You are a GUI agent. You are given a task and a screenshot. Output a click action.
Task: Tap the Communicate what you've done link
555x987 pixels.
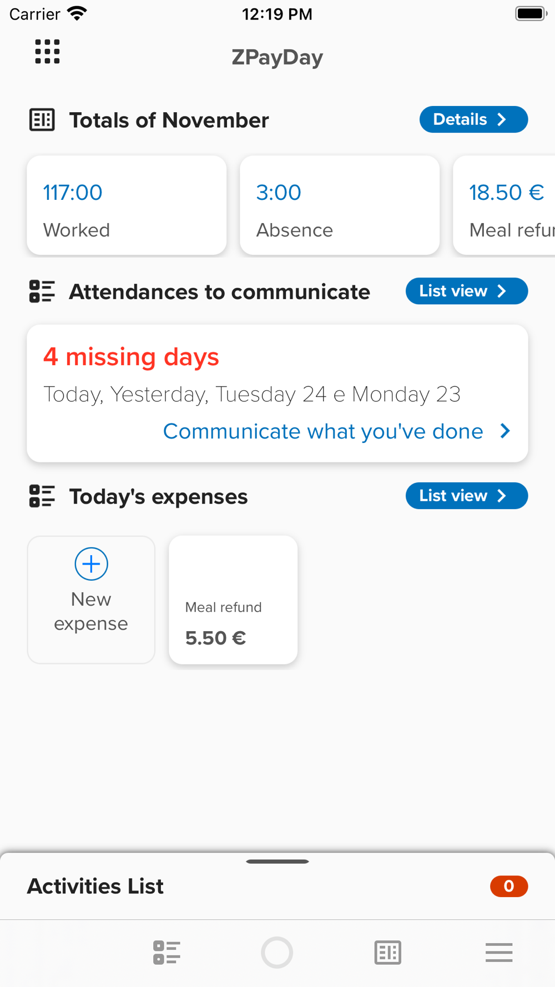click(x=323, y=431)
